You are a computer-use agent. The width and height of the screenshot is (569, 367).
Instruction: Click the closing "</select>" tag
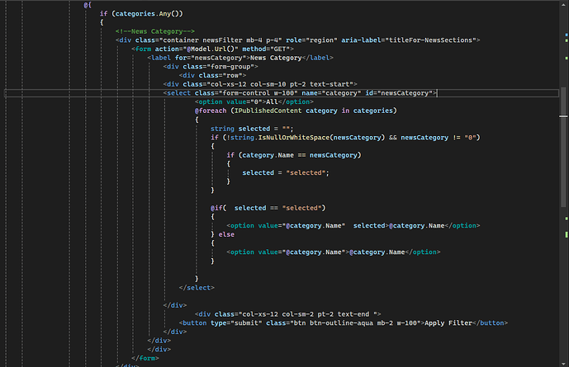(197, 288)
